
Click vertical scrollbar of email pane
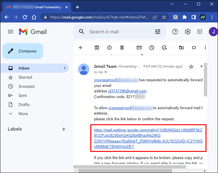coord(205,80)
